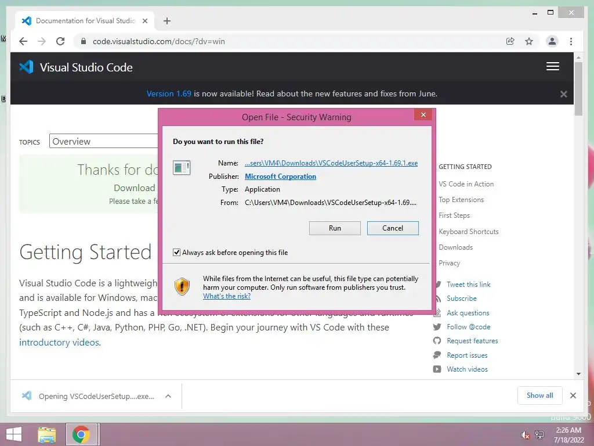Open the Topics Overview dropdown
The height and width of the screenshot is (446, 594).
pyautogui.click(x=104, y=142)
